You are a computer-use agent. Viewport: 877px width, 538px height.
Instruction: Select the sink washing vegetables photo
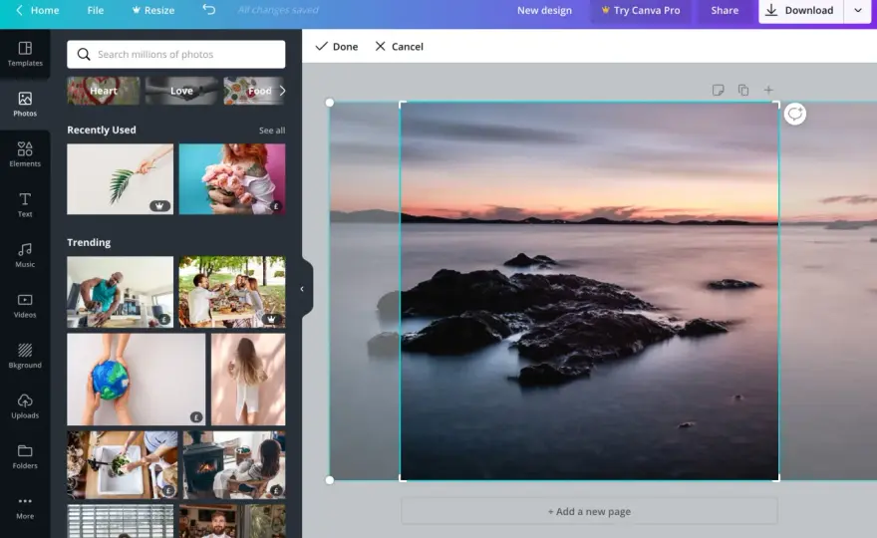(x=123, y=464)
